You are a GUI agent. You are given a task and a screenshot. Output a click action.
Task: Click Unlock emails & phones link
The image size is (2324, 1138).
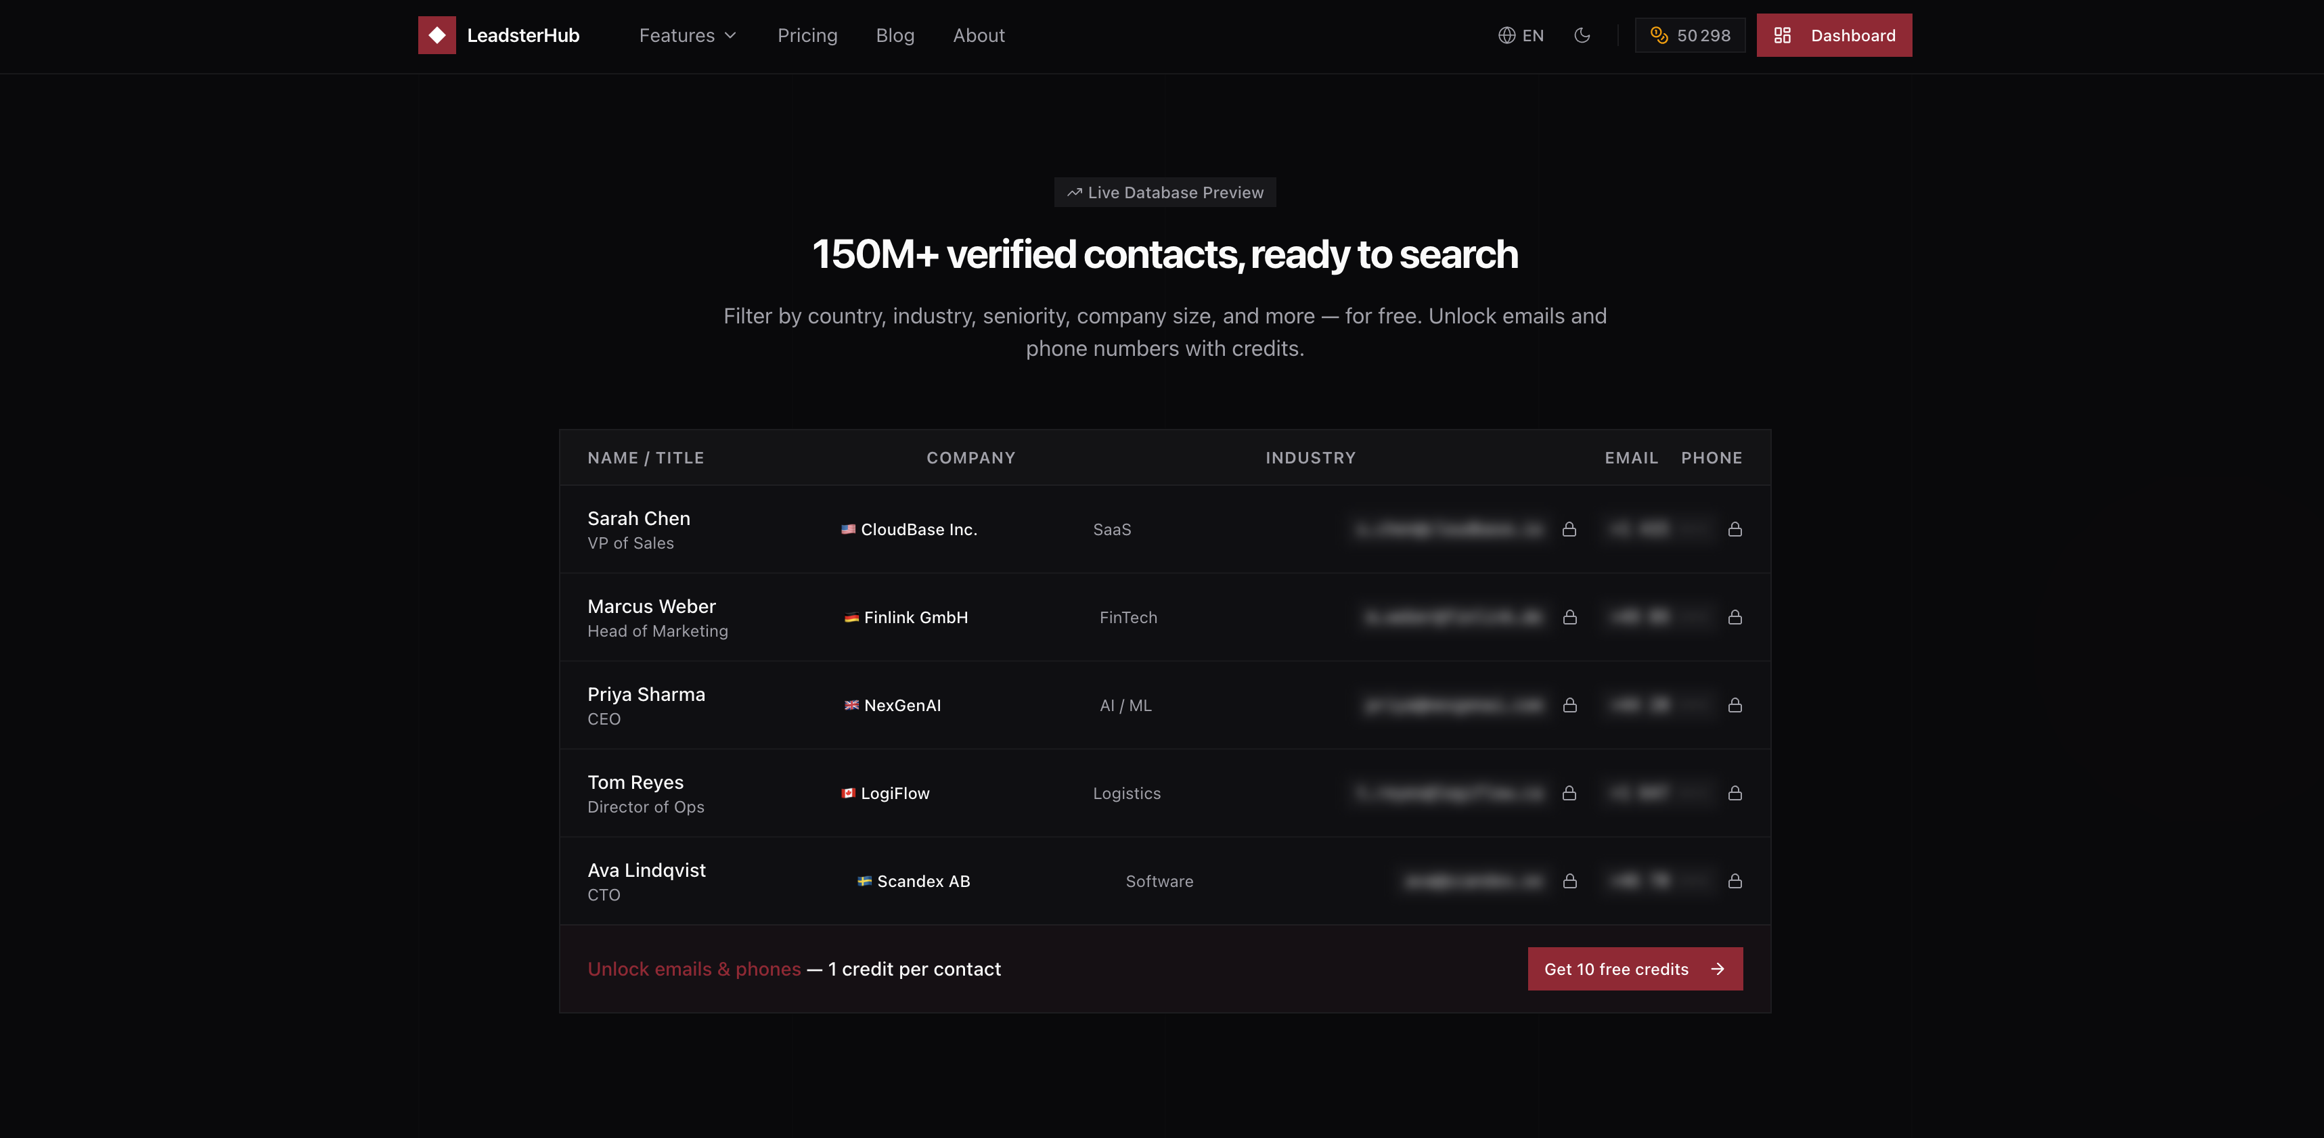[694, 970]
